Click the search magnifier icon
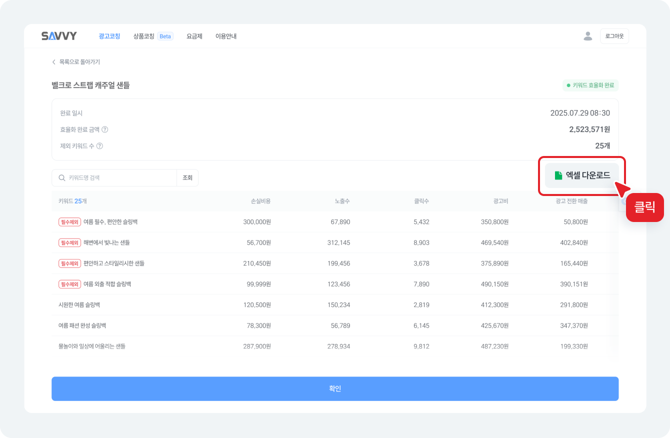Image resolution: width=670 pixels, height=438 pixels. click(62, 178)
